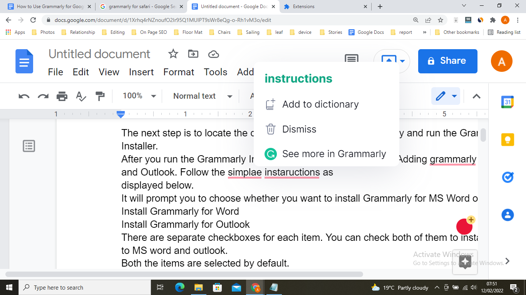Open Google Tasks side panel
The width and height of the screenshot is (526, 295).
508,177
